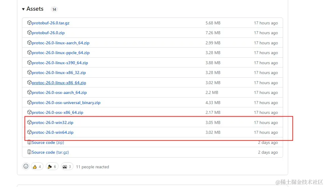Click the 2.17 MB size value
325x187 pixels.
(x=213, y=112)
